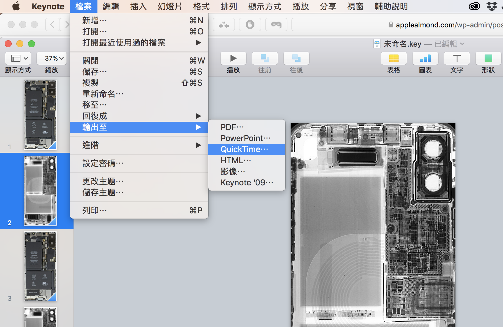The width and height of the screenshot is (503, 327).
Task: Click the mask-shaped browser extension icon
Action: 276,24
